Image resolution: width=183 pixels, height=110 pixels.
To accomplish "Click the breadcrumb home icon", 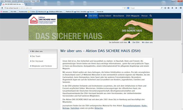I will click(x=129, y=42).
